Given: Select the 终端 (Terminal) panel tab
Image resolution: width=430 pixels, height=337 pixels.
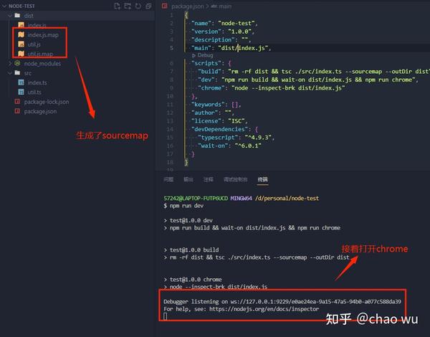Looking at the screenshot, I should click(262, 179).
